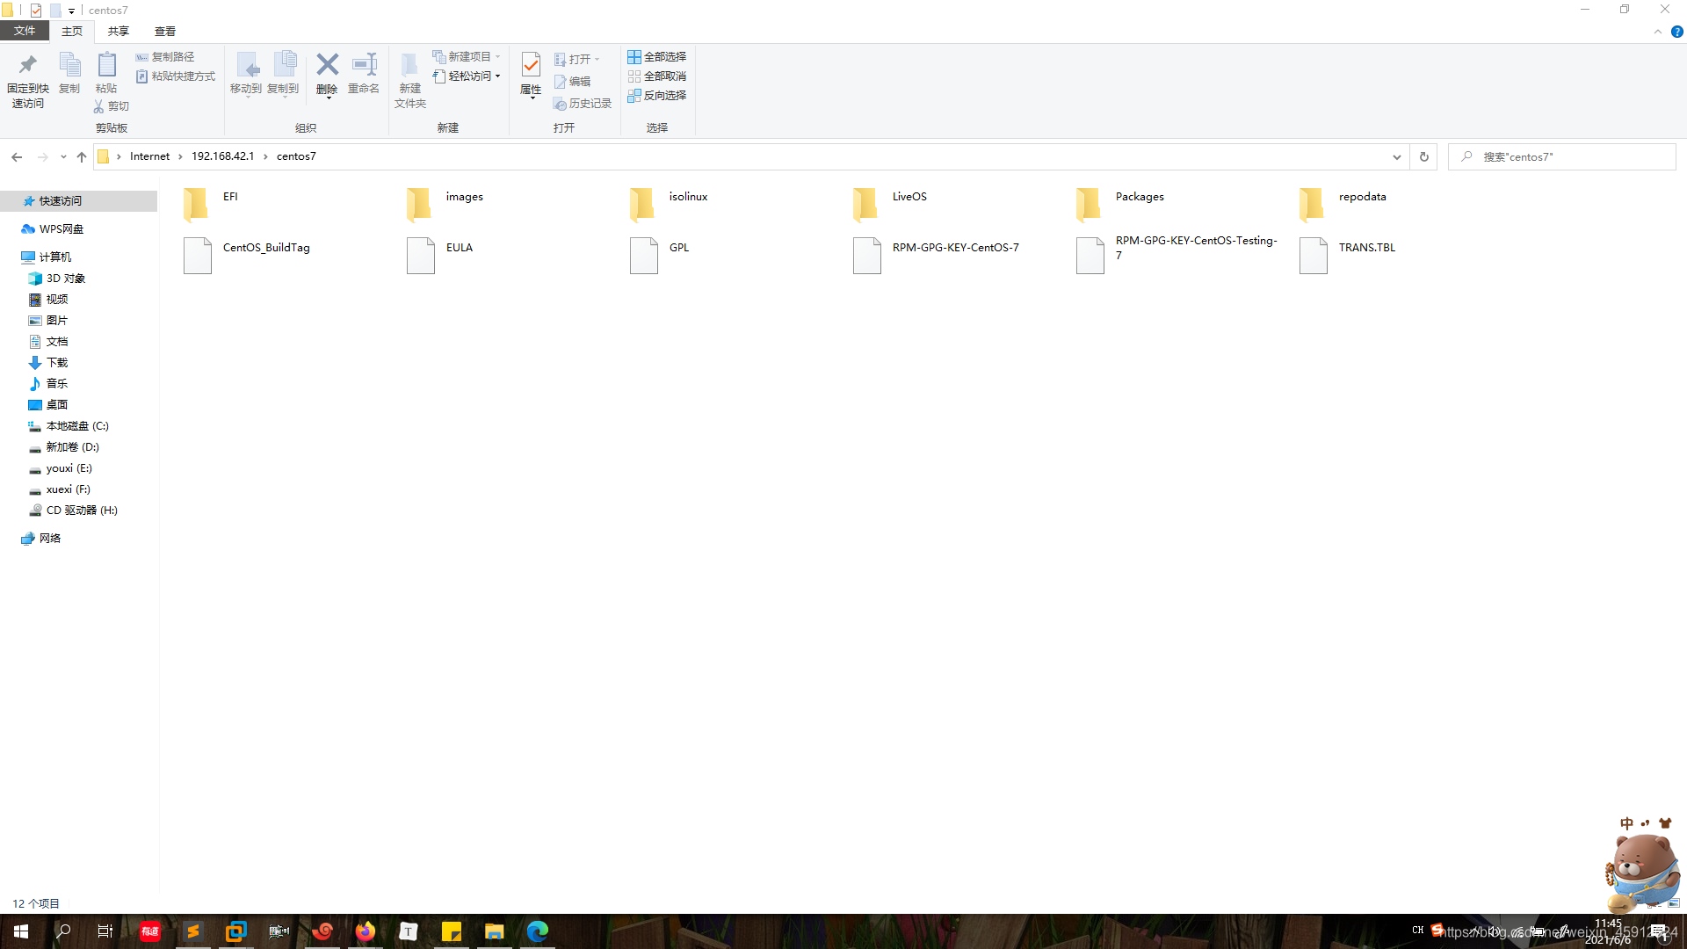Screen dimensions: 1687x949
Task: Expand the address bar history dropdown
Action: coord(1396,157)
